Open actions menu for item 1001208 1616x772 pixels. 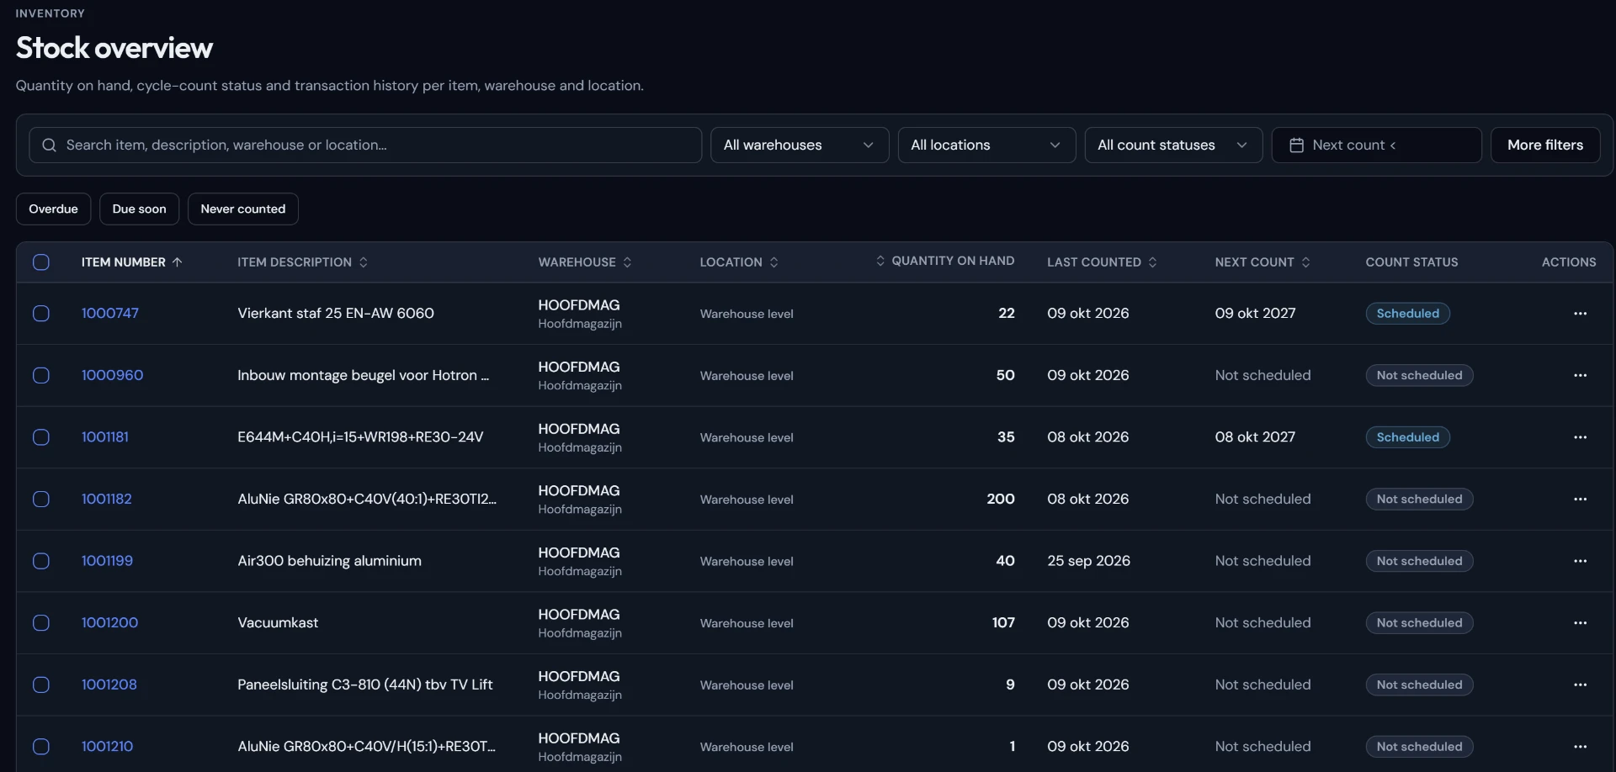pos(1580,685)
